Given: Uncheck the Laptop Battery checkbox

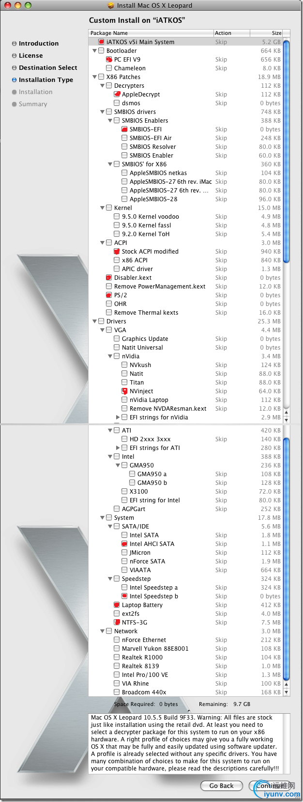Looking at the screenshot, I should (117, 605).
